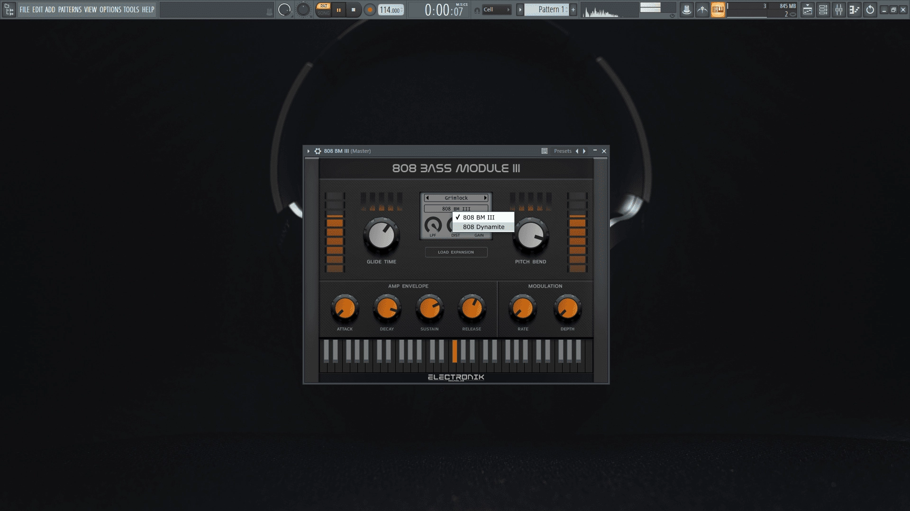Open the Piano roll view icon
This screenshot has width=910, height=511.
tap(855, 9)
